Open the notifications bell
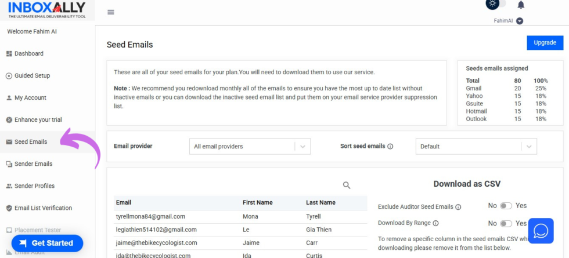The height and width of the screenshot is (258, 569). point(521,5)
